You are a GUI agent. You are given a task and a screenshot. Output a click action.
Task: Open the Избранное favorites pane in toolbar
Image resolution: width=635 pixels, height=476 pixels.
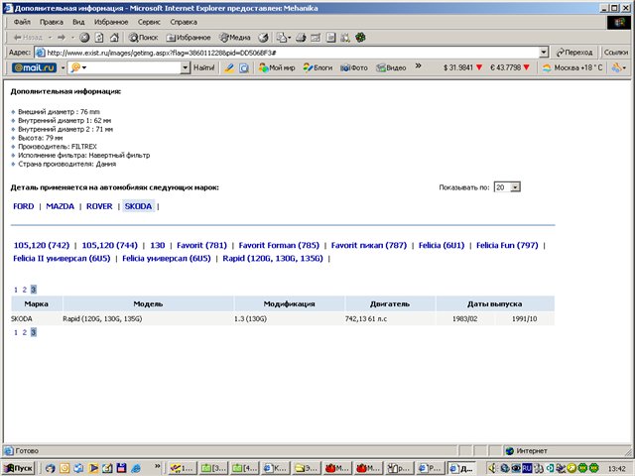pyautogui.click(x=189, y=38)
